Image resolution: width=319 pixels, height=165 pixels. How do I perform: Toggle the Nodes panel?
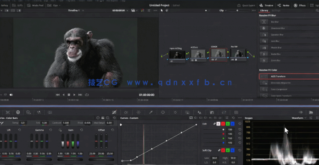(283, 5)
